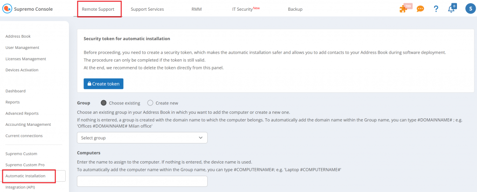Viewport: 477px width, 192px height.
Task: Open the notifications bell icon
Action: pos(451,9)
